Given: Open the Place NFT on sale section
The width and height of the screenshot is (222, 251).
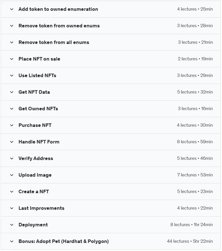Looking at the screenshot, I should [111, 59].
